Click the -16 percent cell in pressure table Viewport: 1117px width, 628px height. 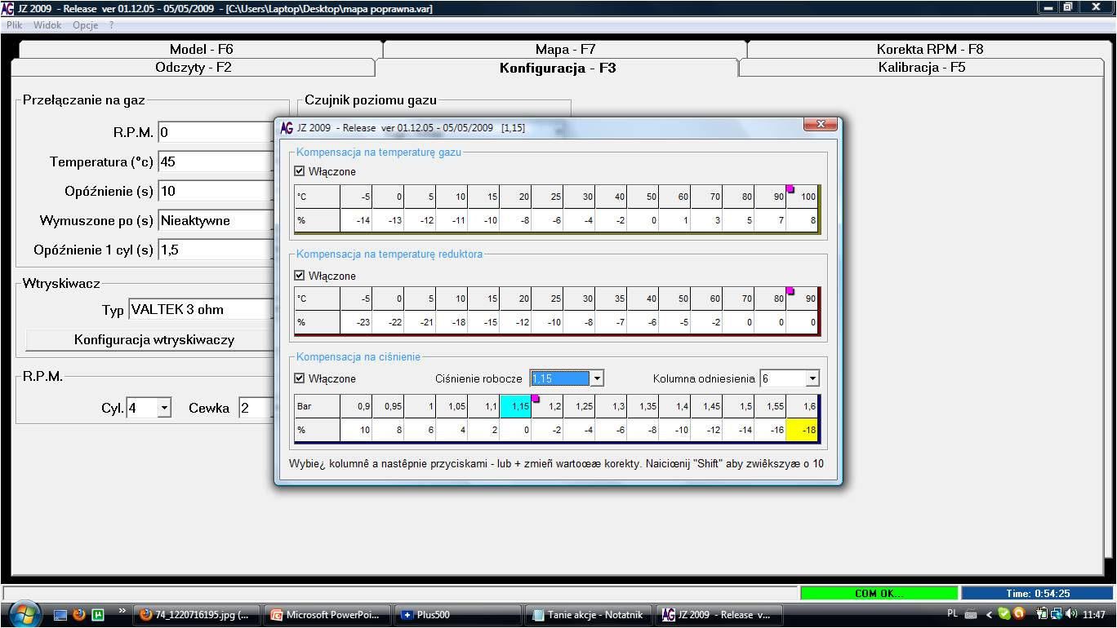(770, 430)
